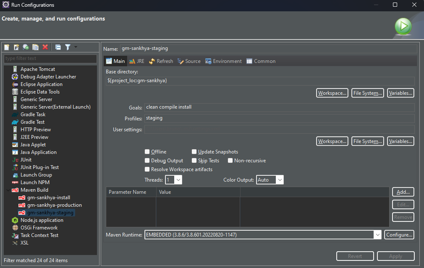Viewport: 424px width, 268px height.
Task: Select Task Context Test entry
Action: (x=39, y=235)
